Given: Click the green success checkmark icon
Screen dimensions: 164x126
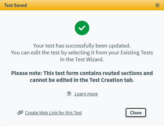Looking at the screenshot, I should 82,28.
